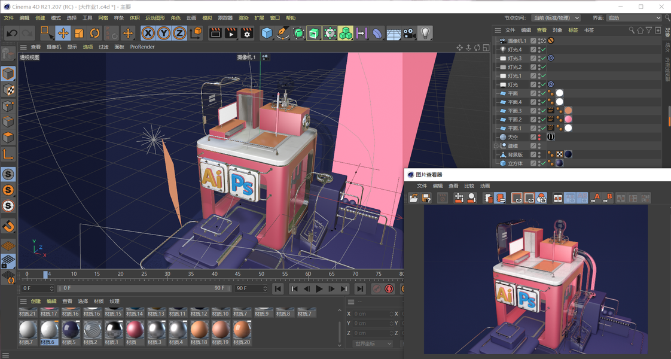Go to end of animation
This screenshot has height=359, width=671.
coord(360,289)
